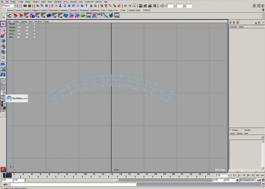Open the Polygons menu set dropdown

[x=15, y=6]
